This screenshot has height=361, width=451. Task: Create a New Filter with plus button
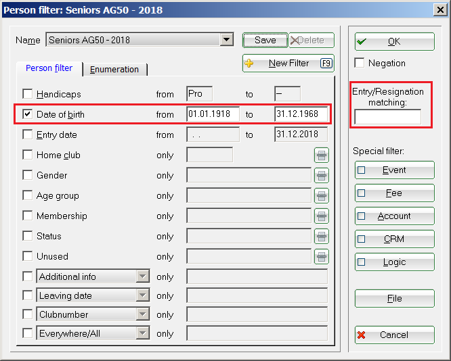[288, 64]
